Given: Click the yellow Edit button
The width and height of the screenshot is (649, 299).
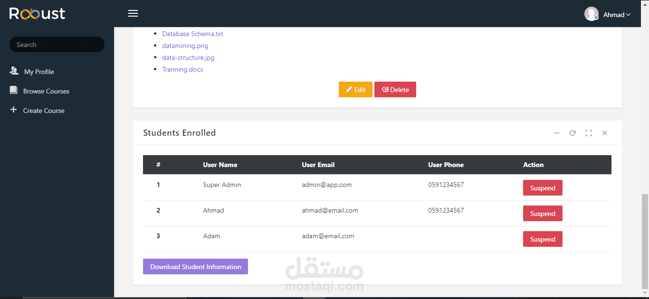Looking at the screenshot, I should coord(355,90).
